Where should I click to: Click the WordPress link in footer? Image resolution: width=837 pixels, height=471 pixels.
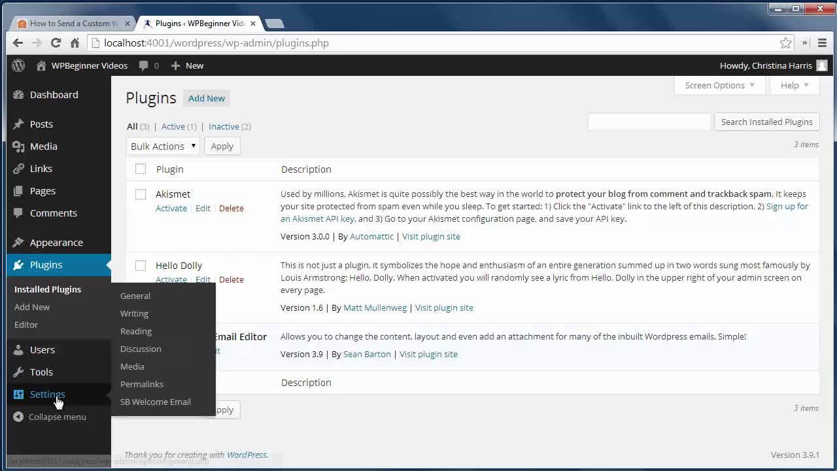click(x=247, y=455)
